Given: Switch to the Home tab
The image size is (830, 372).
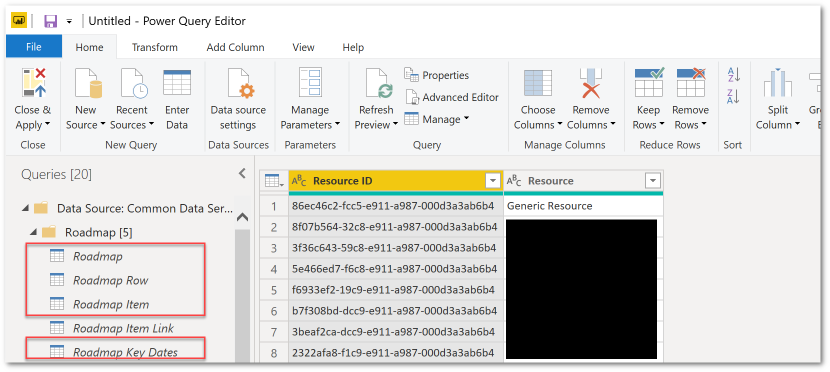Looking at the screenshot, I should (89, 47).
